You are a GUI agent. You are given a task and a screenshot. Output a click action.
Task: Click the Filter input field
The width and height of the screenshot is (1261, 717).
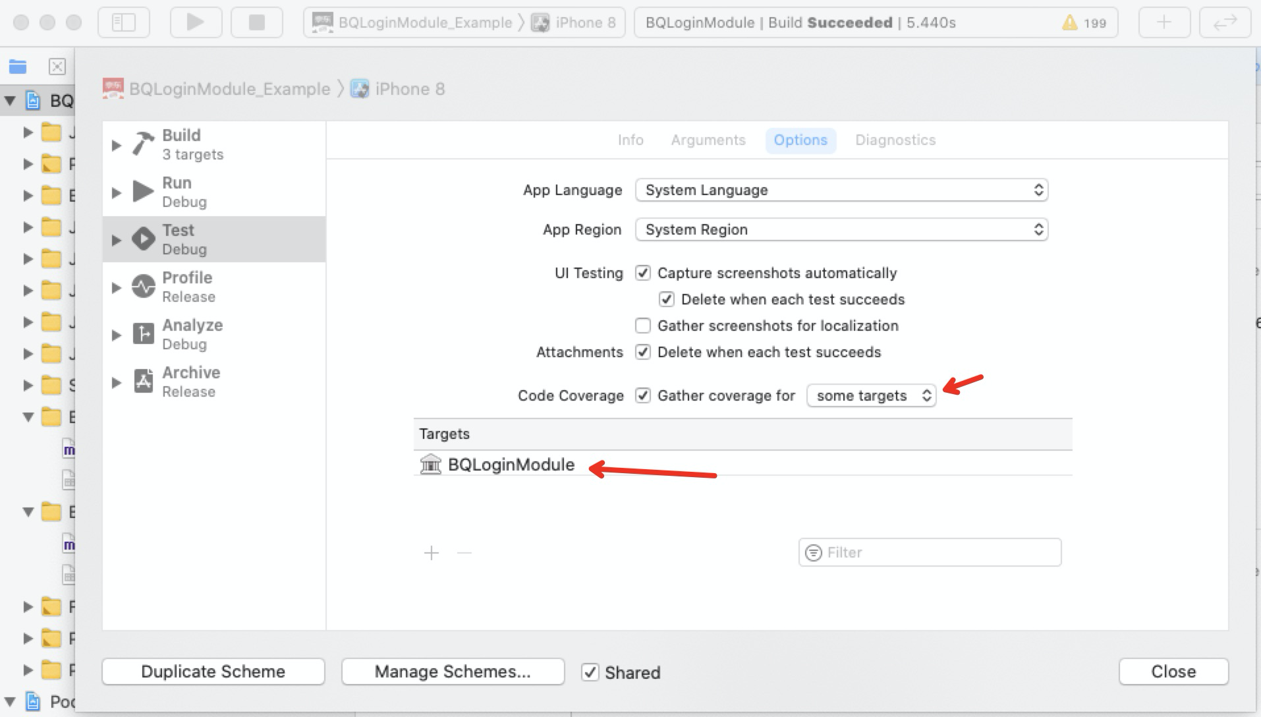[930, 552]
